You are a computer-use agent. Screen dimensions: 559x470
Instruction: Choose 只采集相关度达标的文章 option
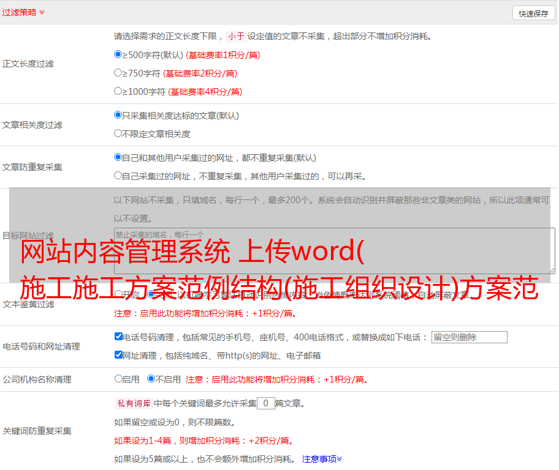(x=118, y=115)
